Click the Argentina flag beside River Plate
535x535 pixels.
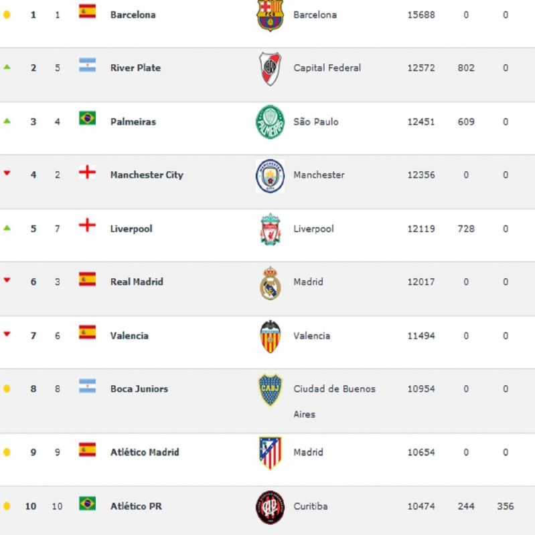(88, 65)
